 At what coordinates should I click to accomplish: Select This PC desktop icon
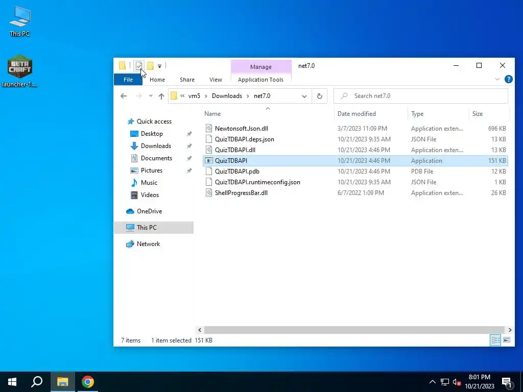coord(20,21)
